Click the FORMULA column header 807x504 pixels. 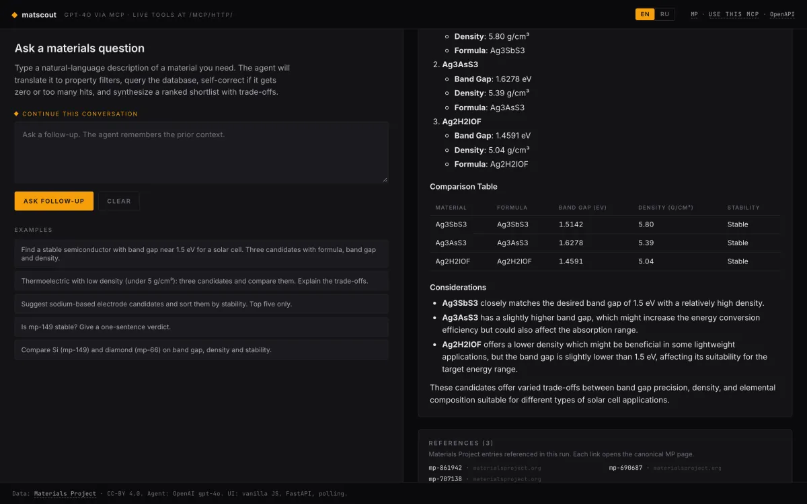click(x=512, y=208)
